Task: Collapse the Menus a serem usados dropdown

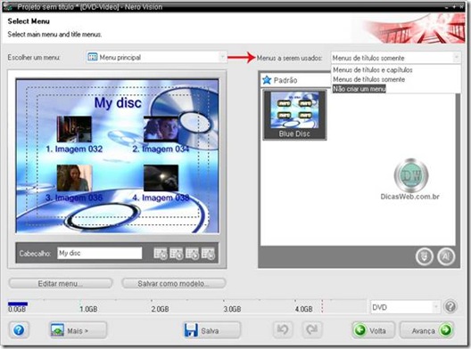Action: [395, 58]
